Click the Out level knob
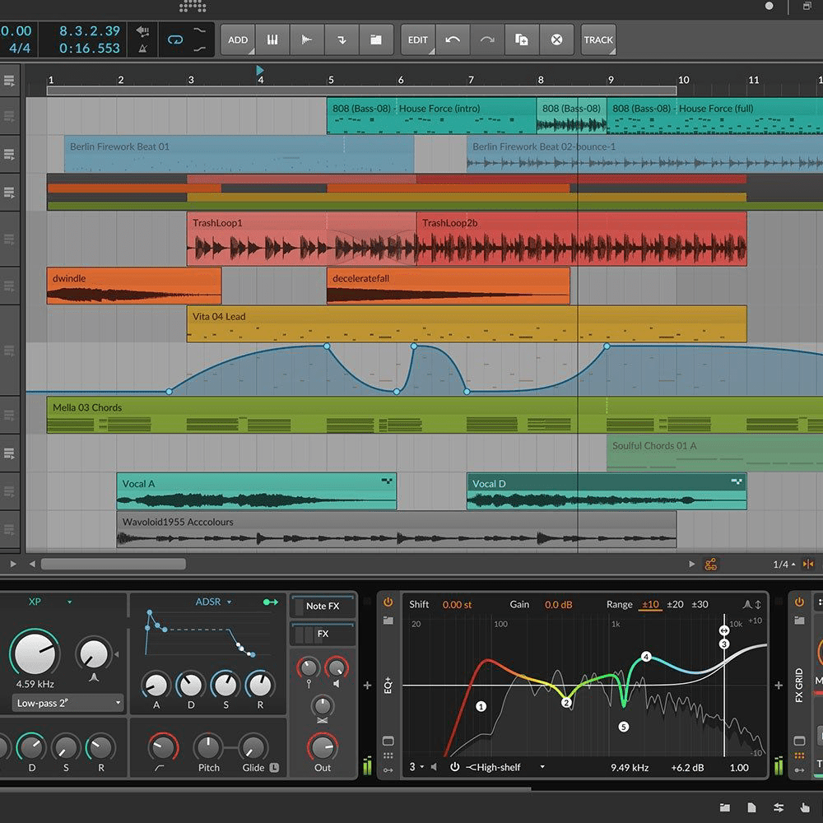 (321, 749)
